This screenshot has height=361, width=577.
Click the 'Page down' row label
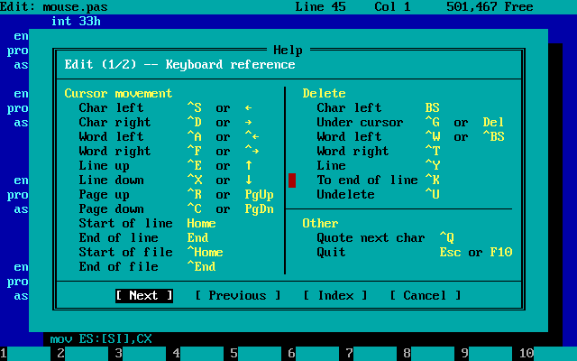(112, 208)
